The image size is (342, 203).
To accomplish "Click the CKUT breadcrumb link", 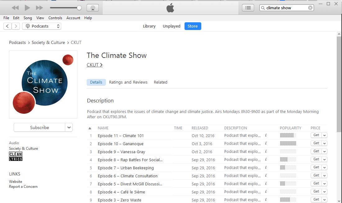I will coord(76,42).
